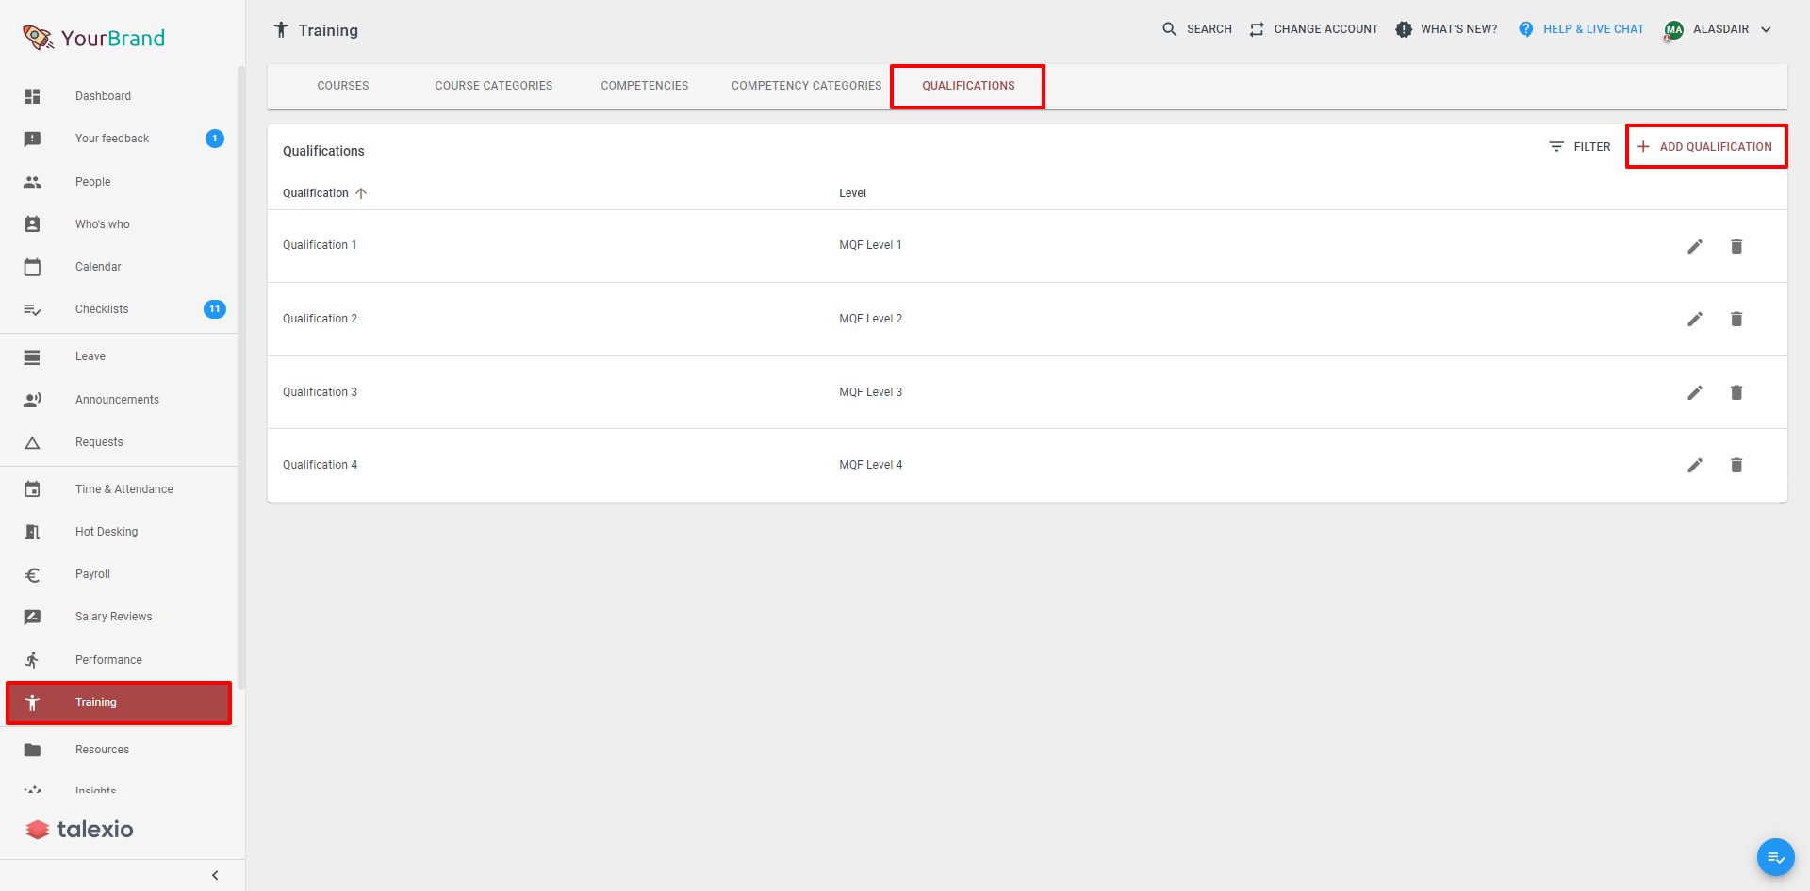This screenshot has height=891, width=1810.
Task: Open Help & Live Chat link
Action: click(1581, 29)
